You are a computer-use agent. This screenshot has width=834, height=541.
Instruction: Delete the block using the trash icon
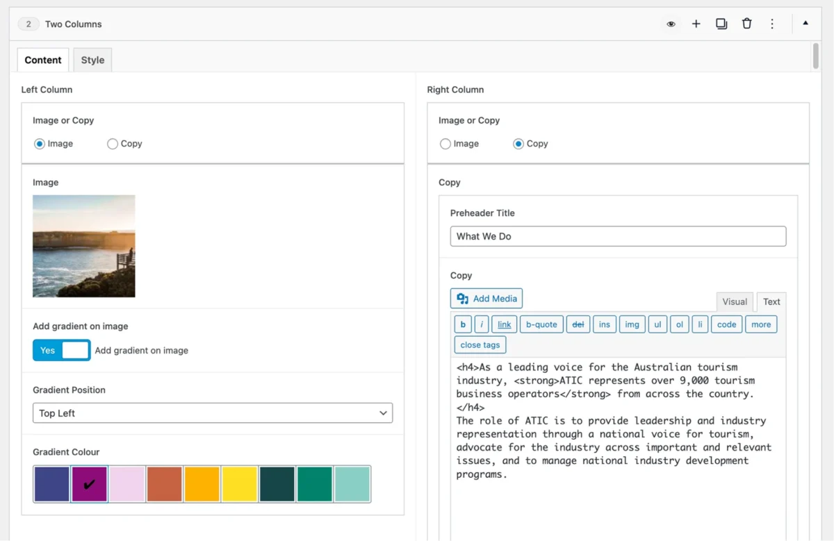point(746,24)
